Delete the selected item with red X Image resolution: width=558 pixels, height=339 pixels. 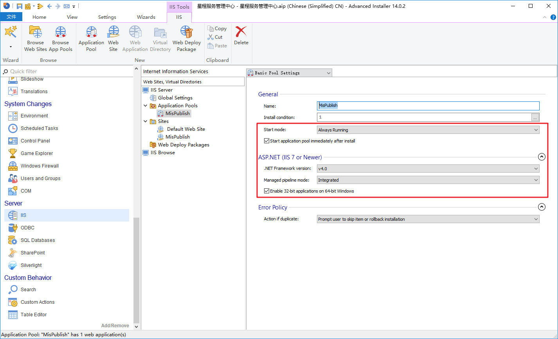241,36
